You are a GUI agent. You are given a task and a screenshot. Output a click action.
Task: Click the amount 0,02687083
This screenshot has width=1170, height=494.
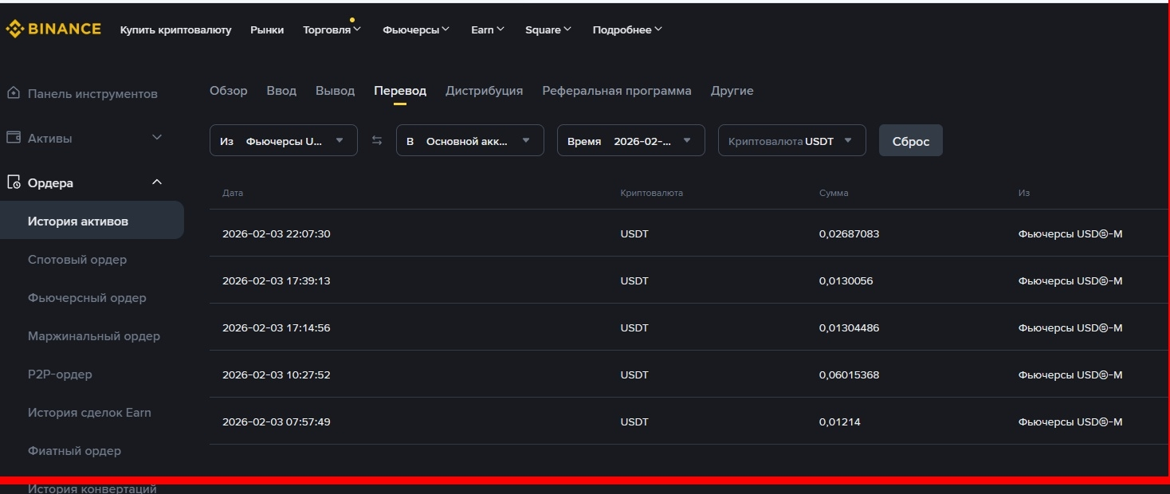click(x=849, y=234)
